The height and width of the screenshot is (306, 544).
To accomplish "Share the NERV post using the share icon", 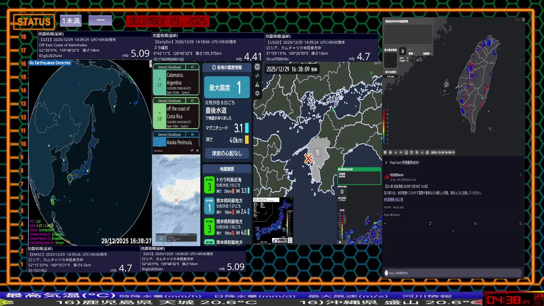I will (x=521, y=223).
